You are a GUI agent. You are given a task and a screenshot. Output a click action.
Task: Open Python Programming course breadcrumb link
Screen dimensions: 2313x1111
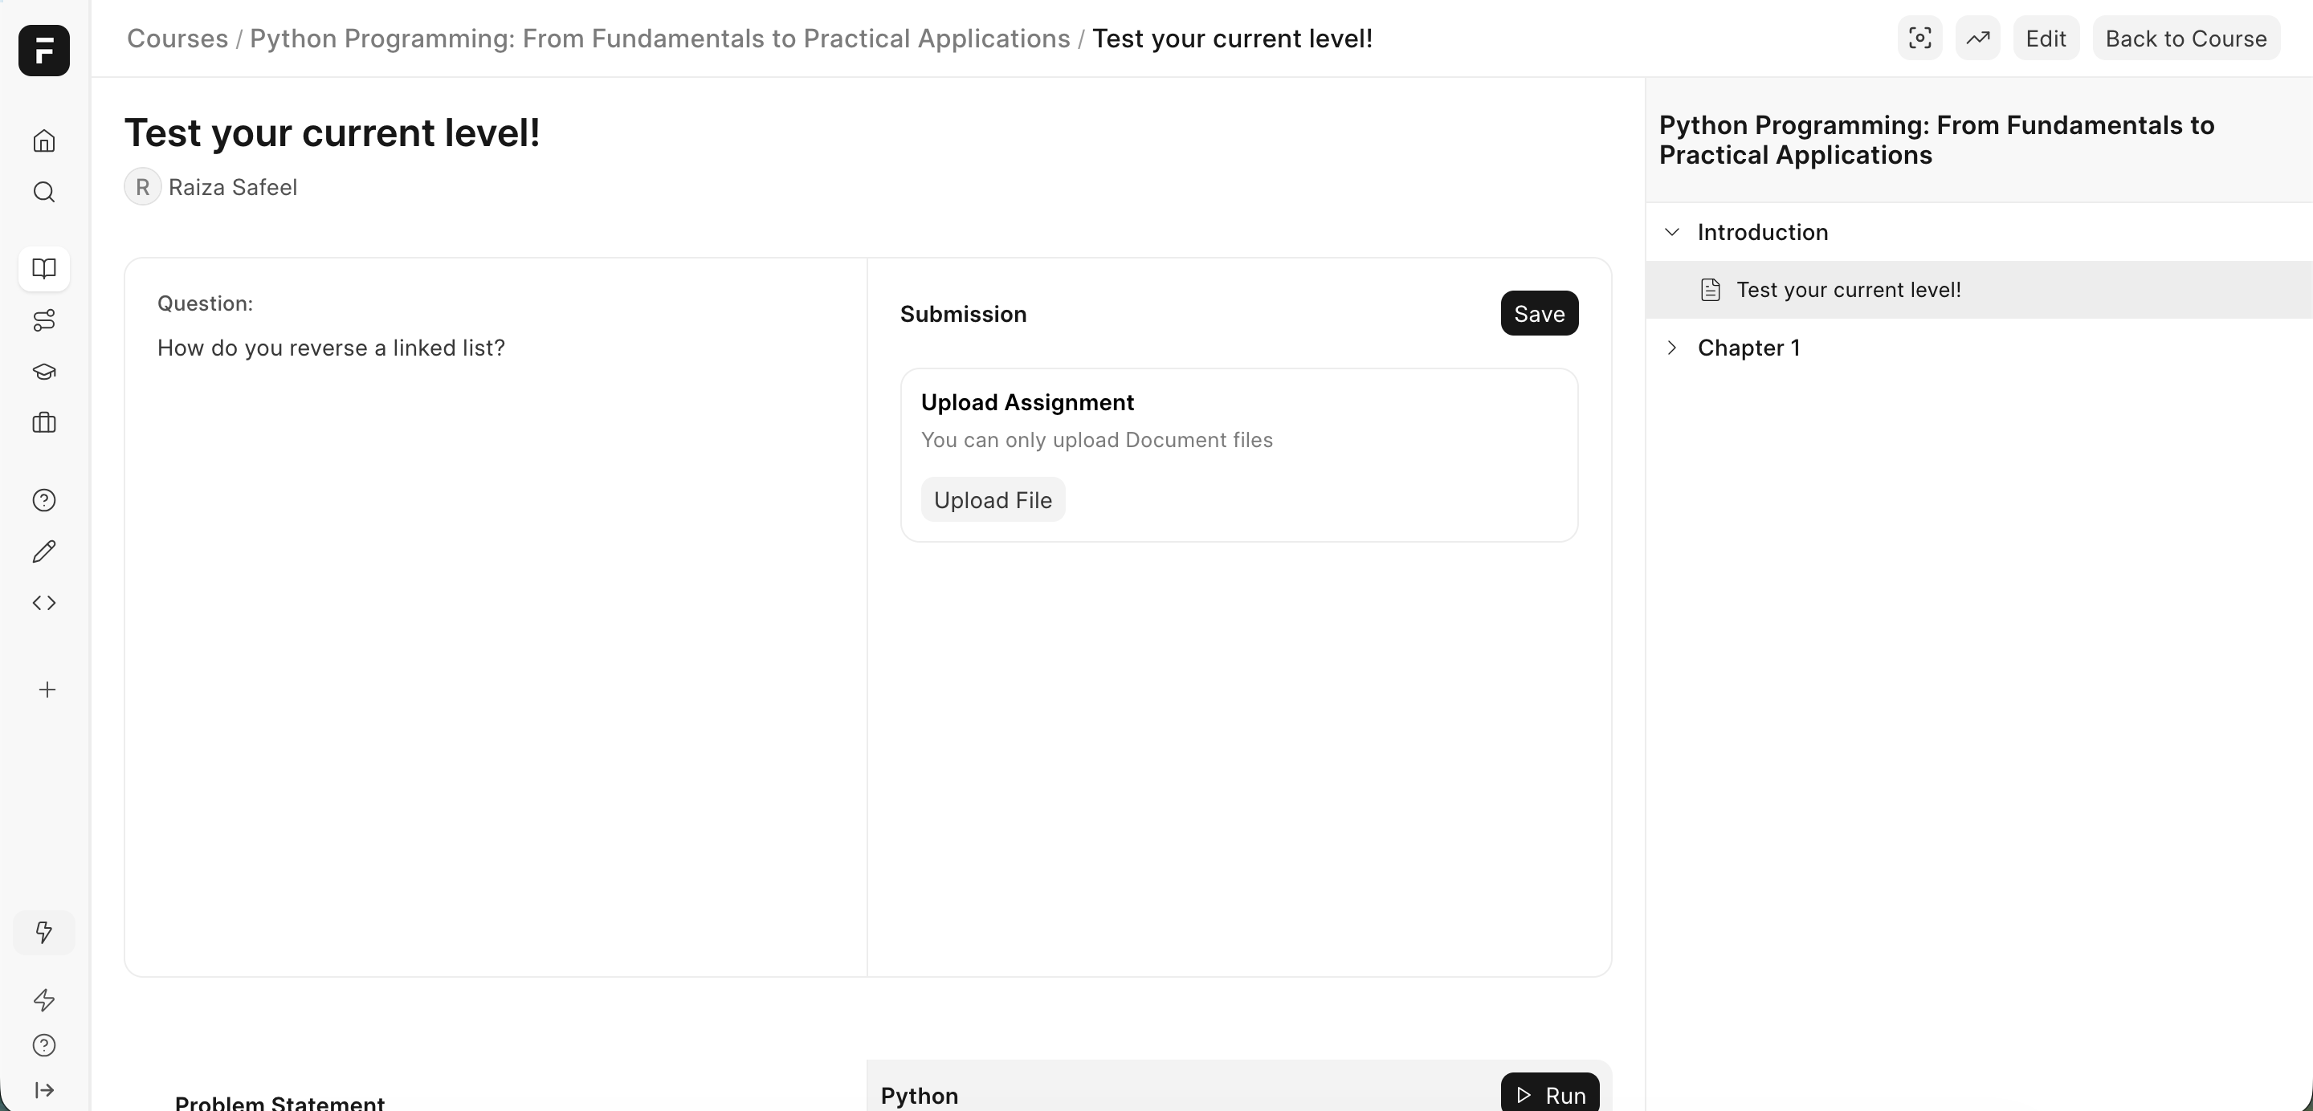tap(659, 39)
